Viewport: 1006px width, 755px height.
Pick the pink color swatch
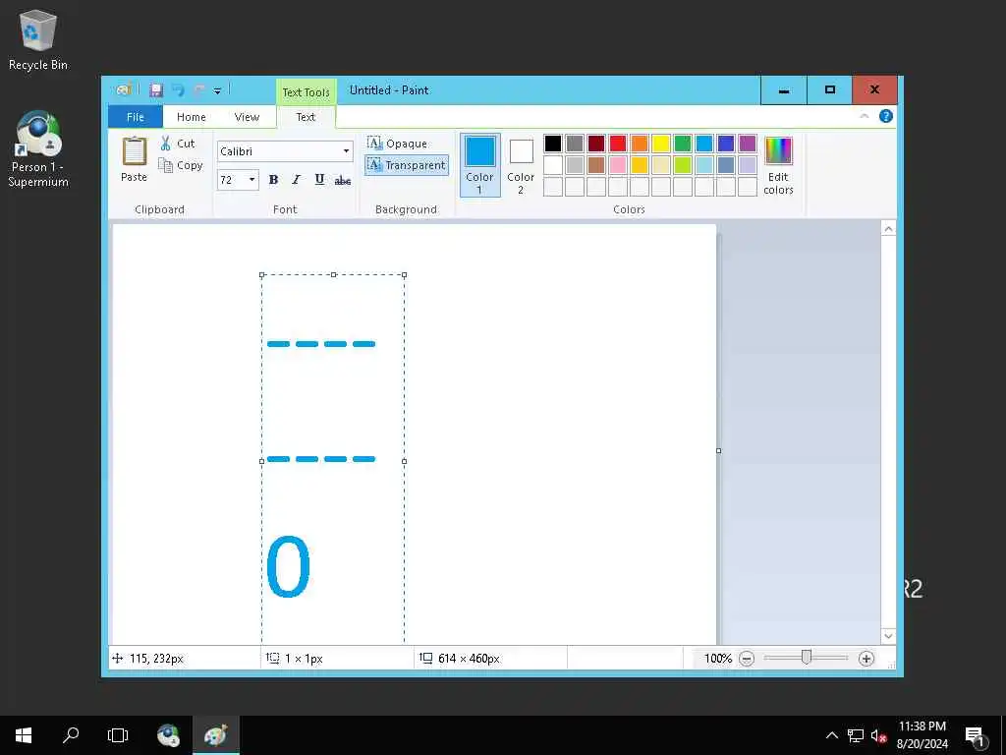point(618,165)
